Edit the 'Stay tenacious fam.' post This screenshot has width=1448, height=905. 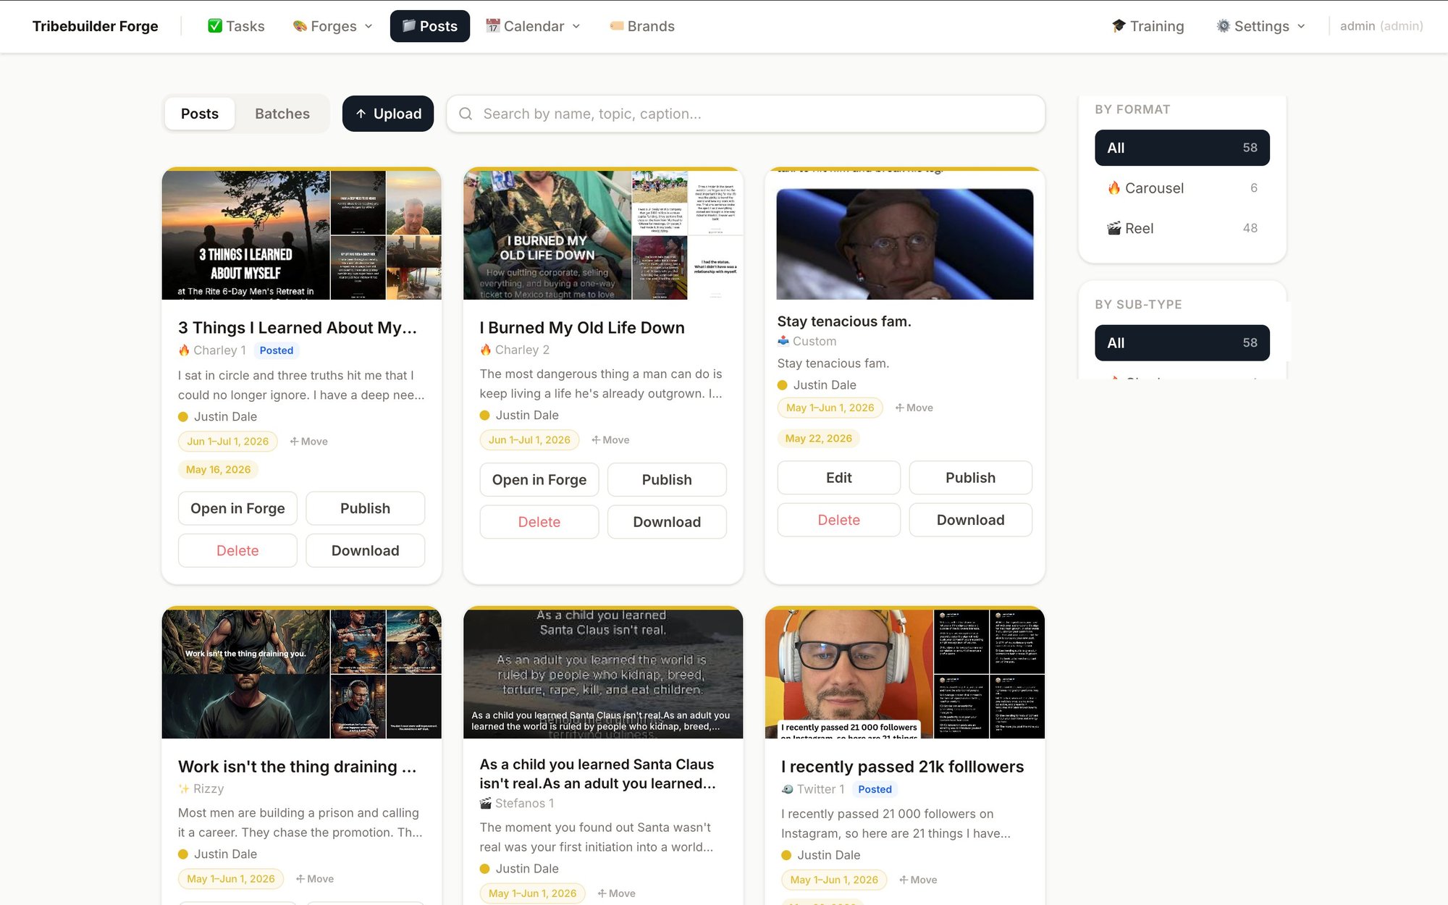click(838, 478)
